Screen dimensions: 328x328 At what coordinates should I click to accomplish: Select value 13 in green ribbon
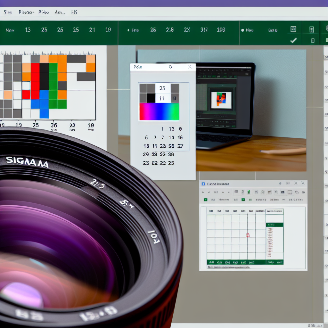coord(28,30)
